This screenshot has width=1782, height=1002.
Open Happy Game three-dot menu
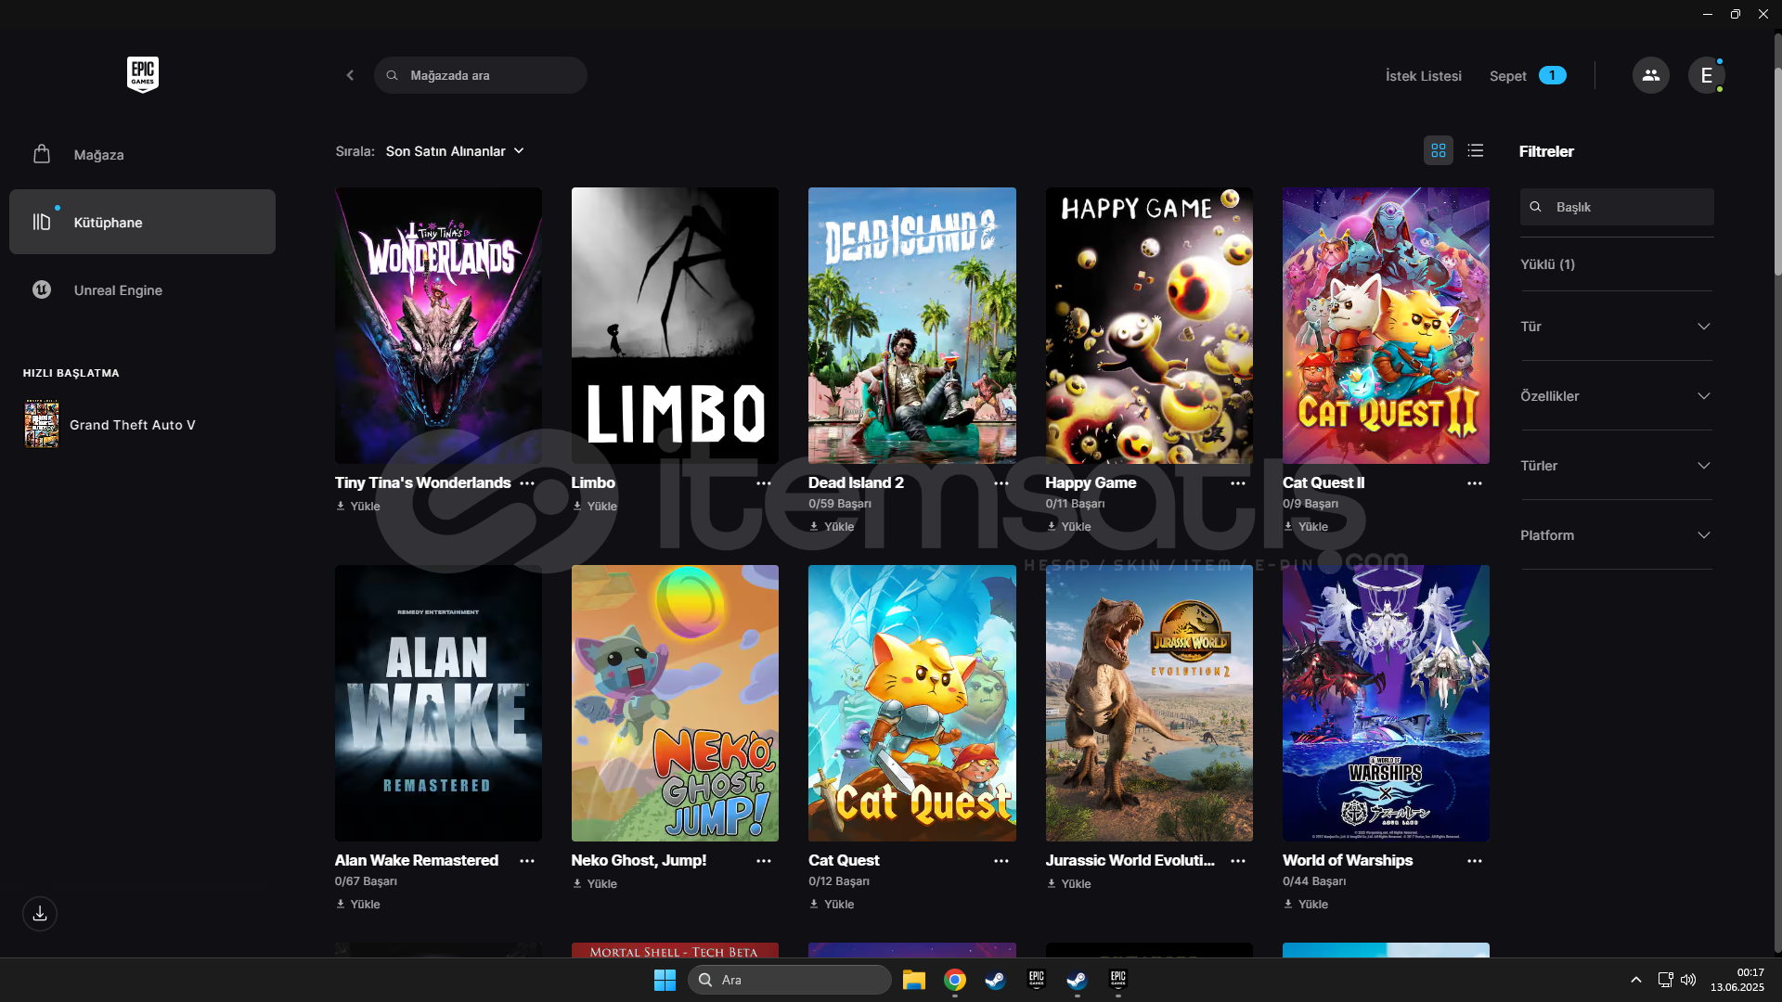pyautogui.click(x=1238, y=483)
